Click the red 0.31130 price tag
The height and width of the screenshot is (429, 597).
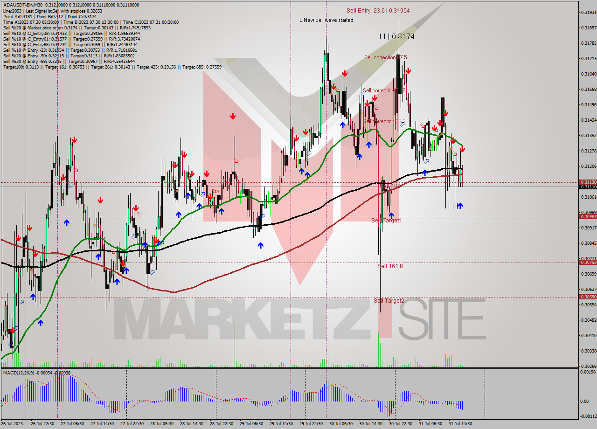(x=588, y=182)
